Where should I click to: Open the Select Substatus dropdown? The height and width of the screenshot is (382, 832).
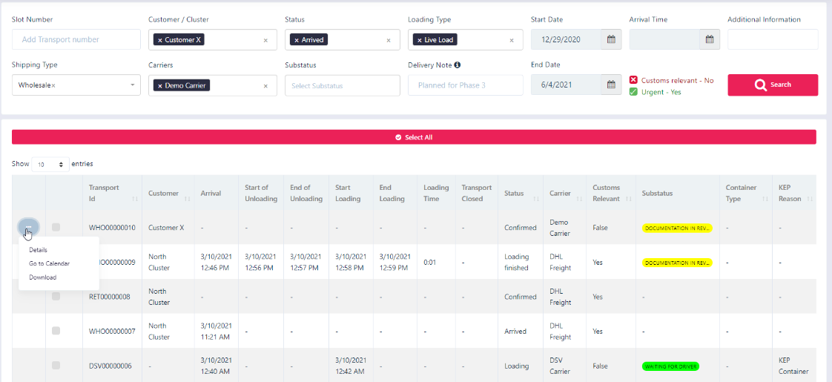(x=340, y=86)
